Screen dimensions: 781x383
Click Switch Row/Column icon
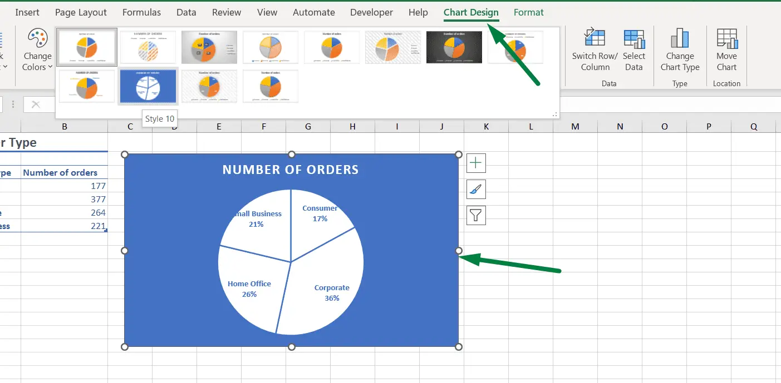click(x=595, y=51)
